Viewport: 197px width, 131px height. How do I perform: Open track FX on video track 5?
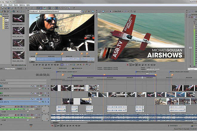pyautogui.click(x=38, y=93)
